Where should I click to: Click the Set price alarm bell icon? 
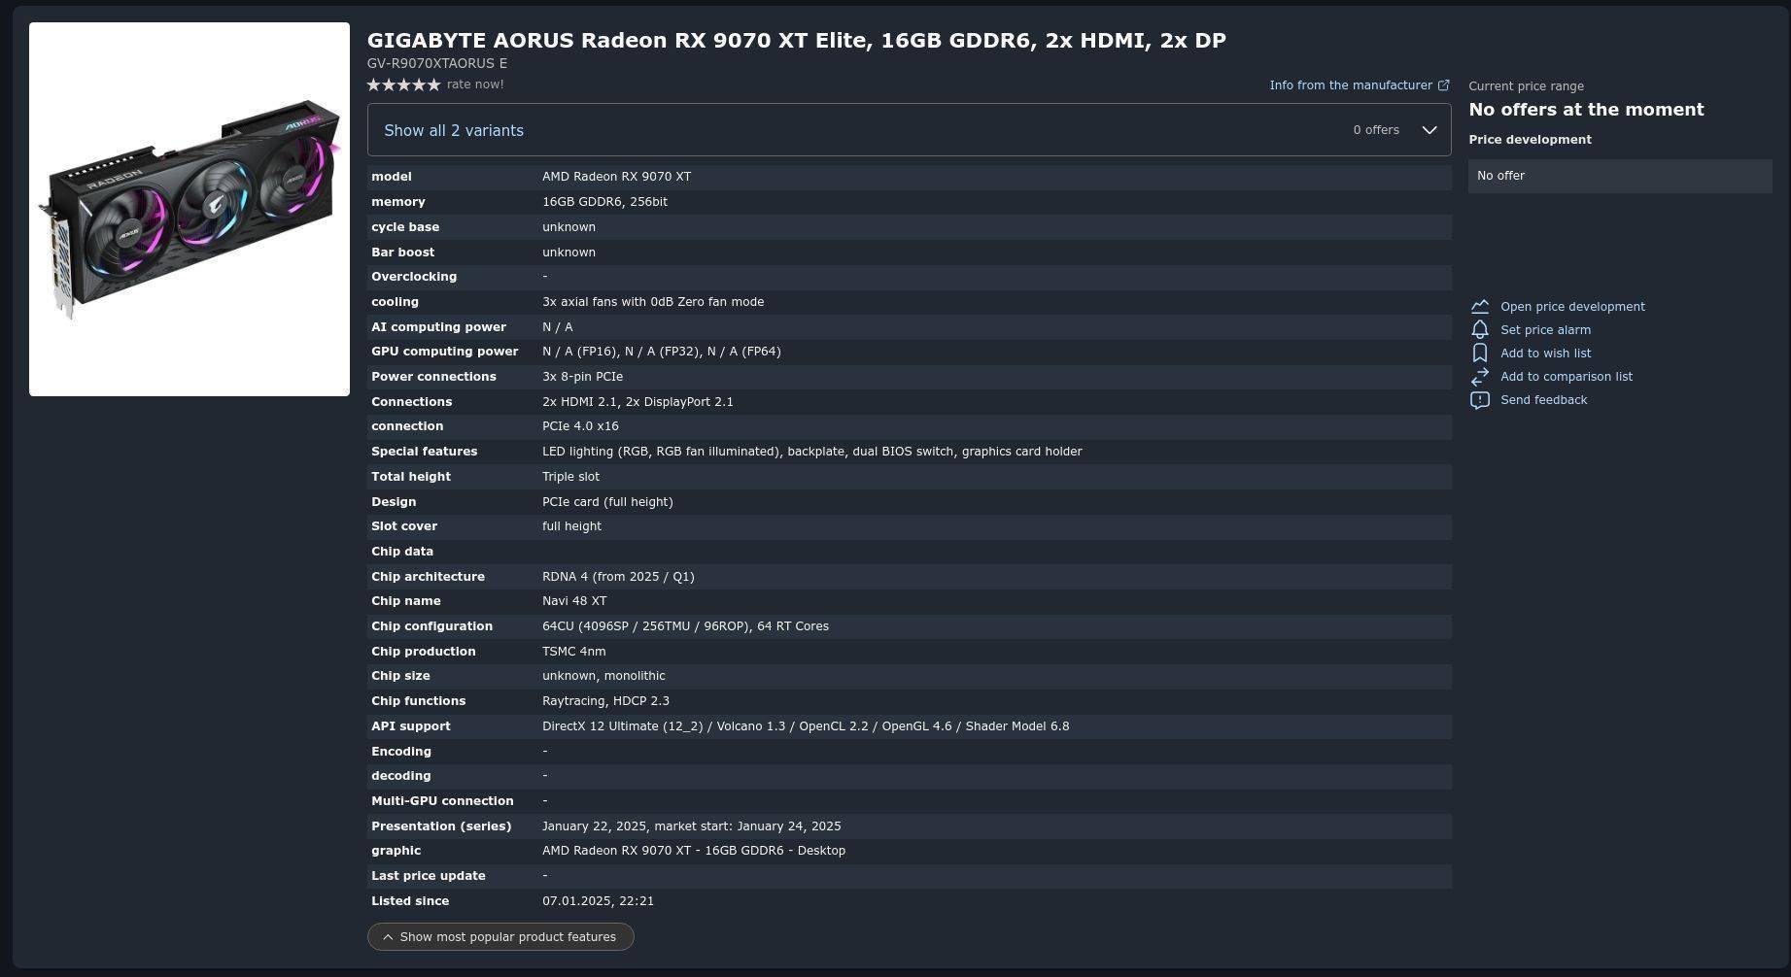pos(1479,330)
